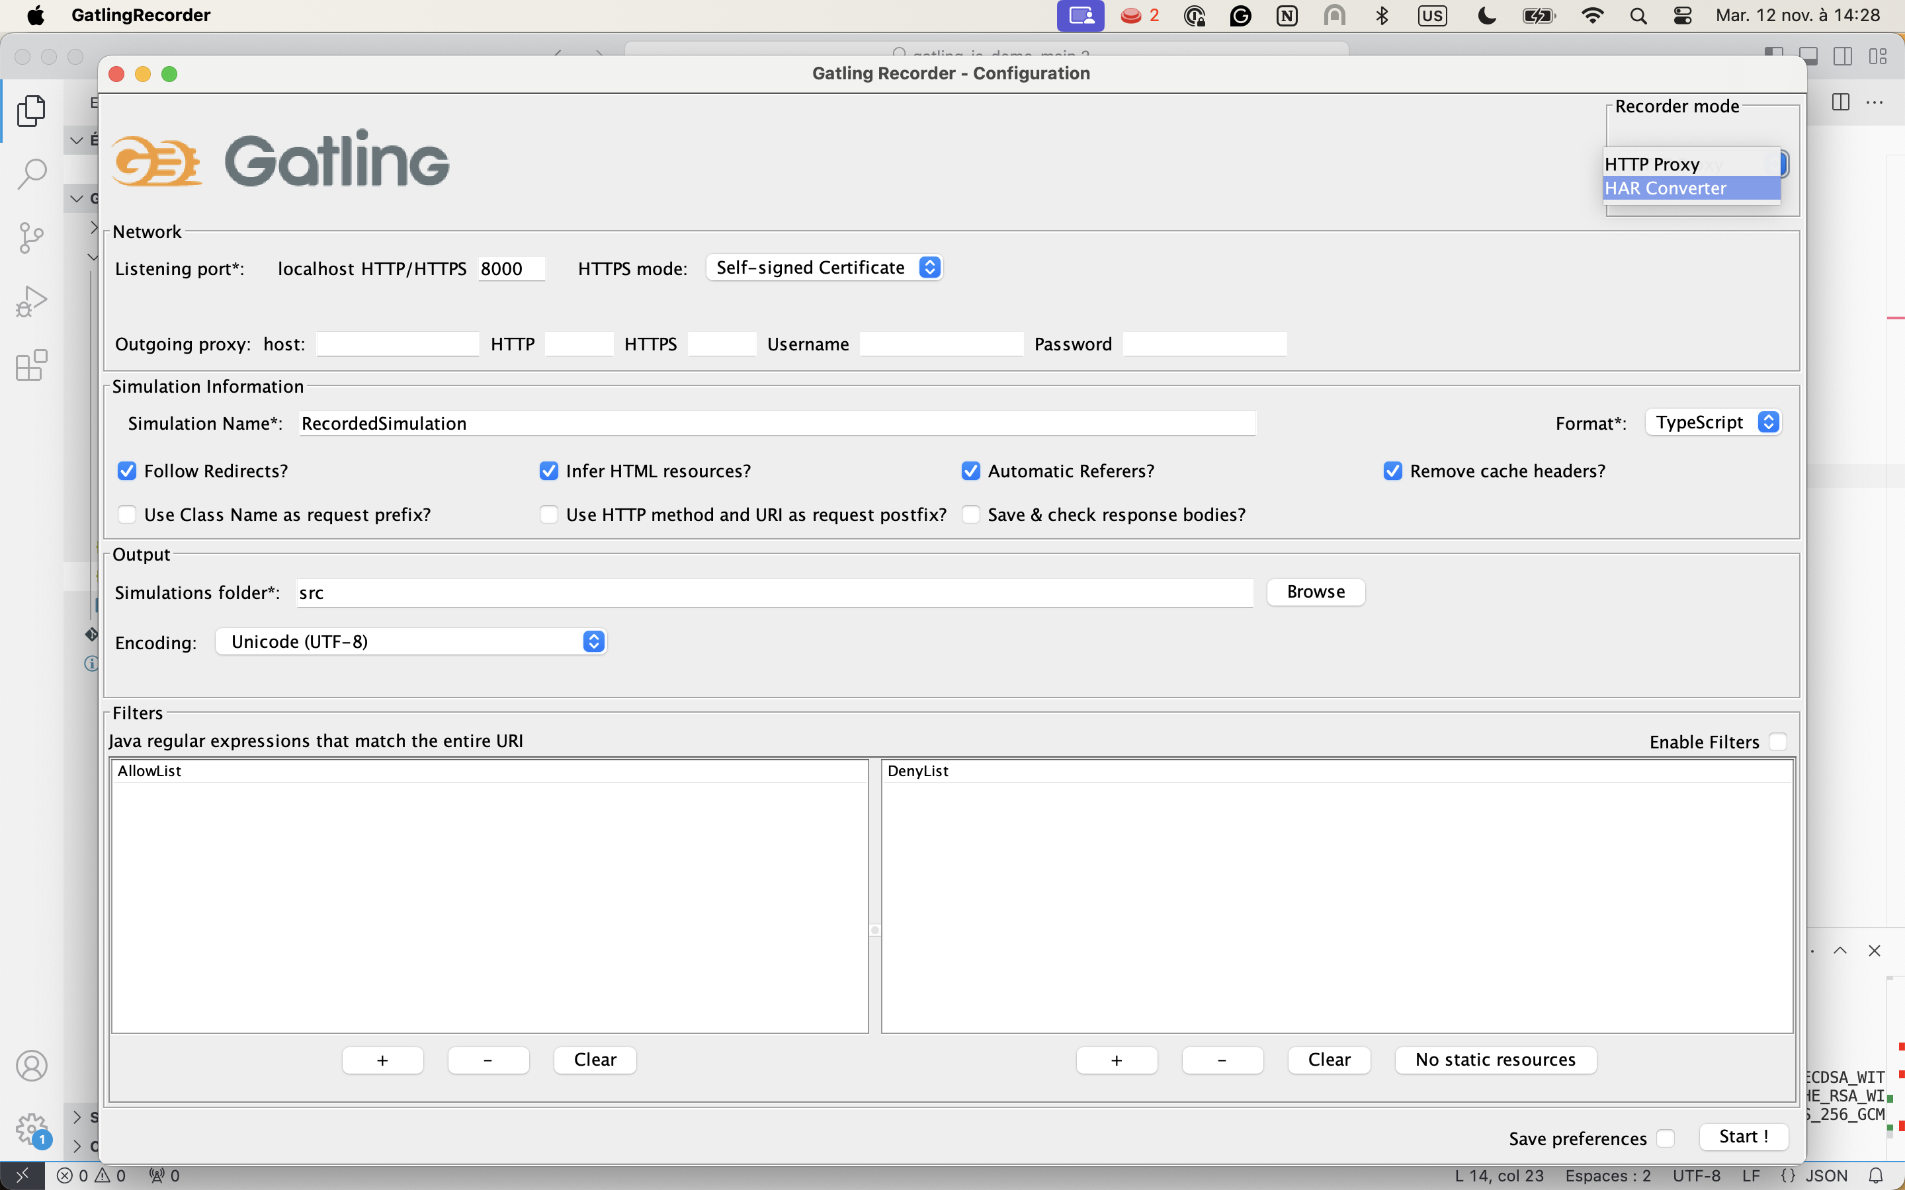Click the VS Code remote window status icon
The width and height of the screenshot is (1905, 1190).
click(x=22, y=1176)
